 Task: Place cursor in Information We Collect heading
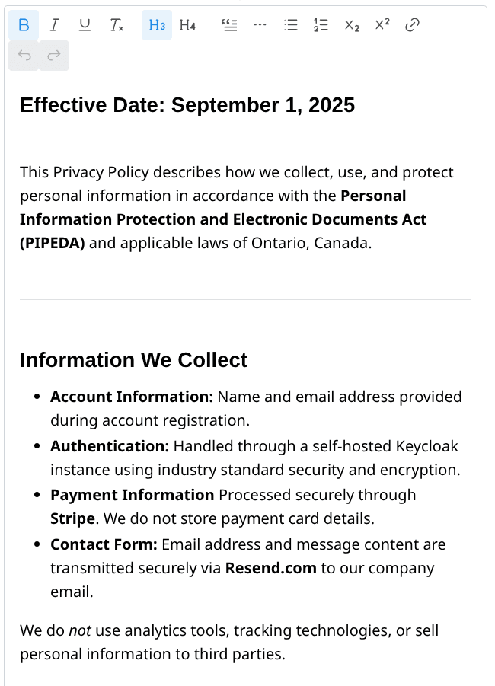pos(133,360)
